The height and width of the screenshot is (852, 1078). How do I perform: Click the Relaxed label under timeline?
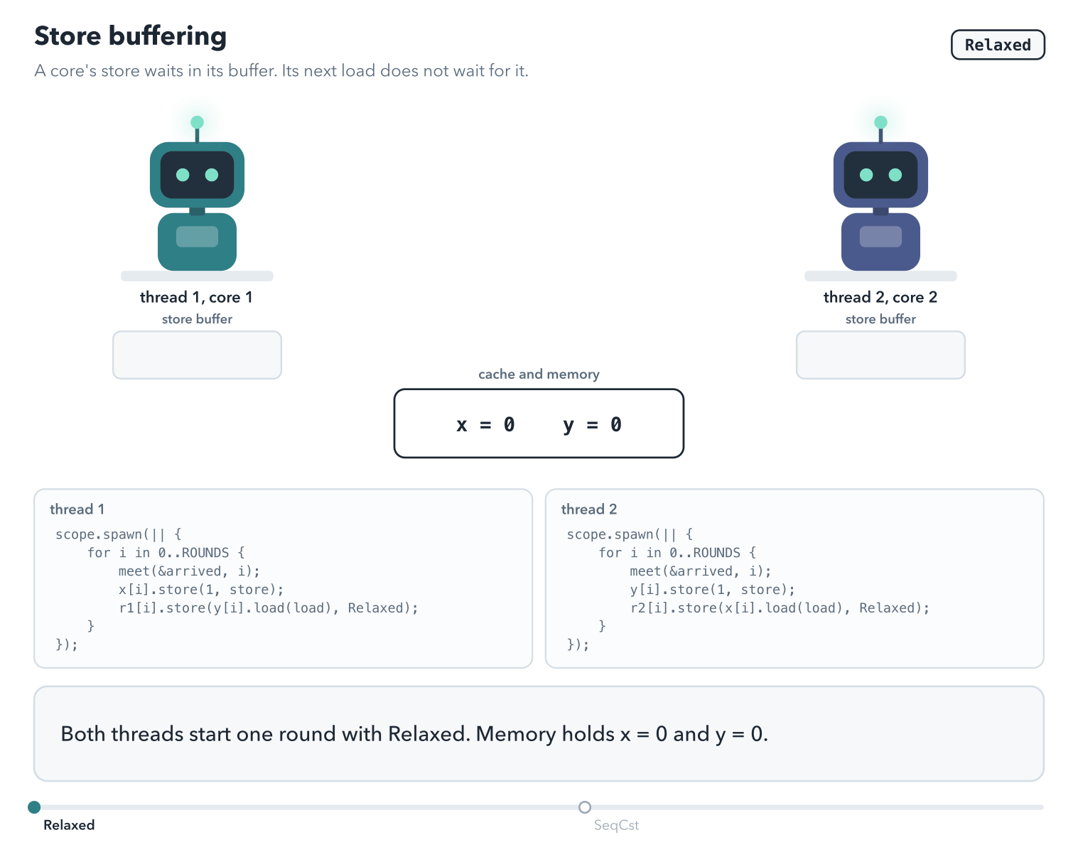point(69,825)
